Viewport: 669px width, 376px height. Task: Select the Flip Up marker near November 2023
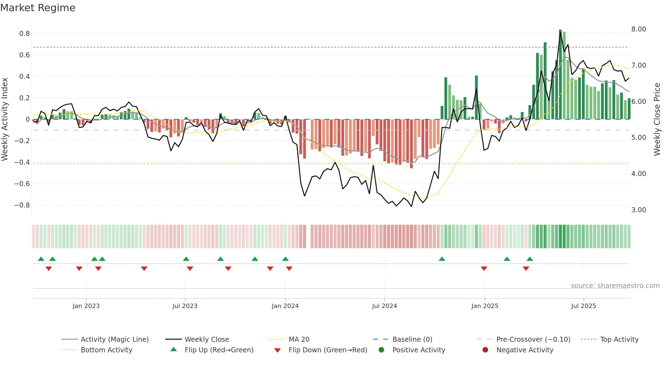click(x=255, y=259)
